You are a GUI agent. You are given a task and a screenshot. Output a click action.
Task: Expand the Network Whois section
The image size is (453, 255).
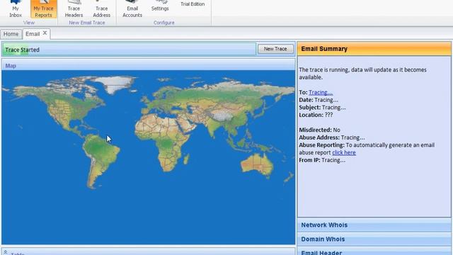pos(374,225)
